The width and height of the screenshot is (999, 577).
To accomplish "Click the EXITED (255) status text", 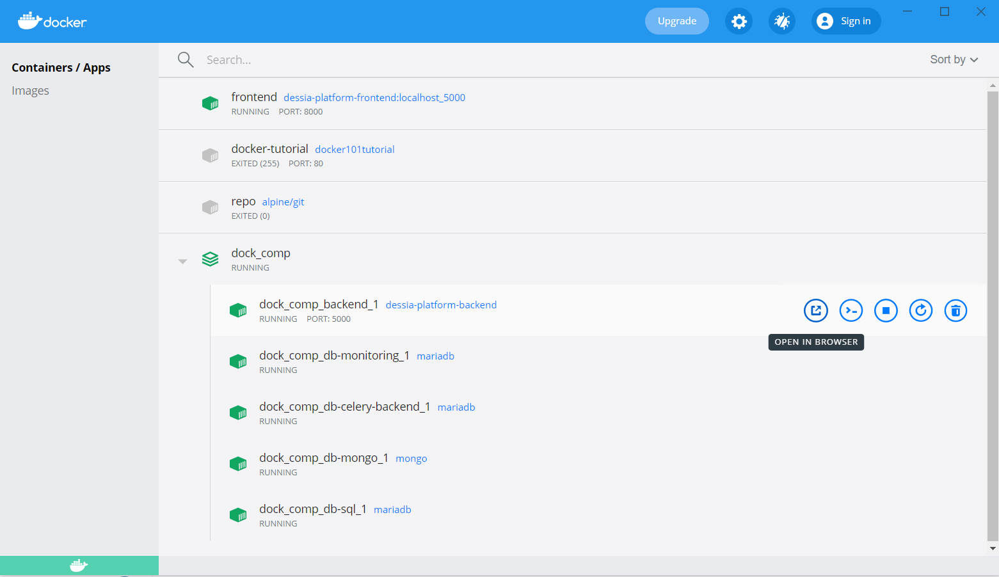I will pyautogui.click(x=255, y=164).
